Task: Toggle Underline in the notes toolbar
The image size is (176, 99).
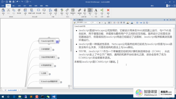Action: coord(105,23)
